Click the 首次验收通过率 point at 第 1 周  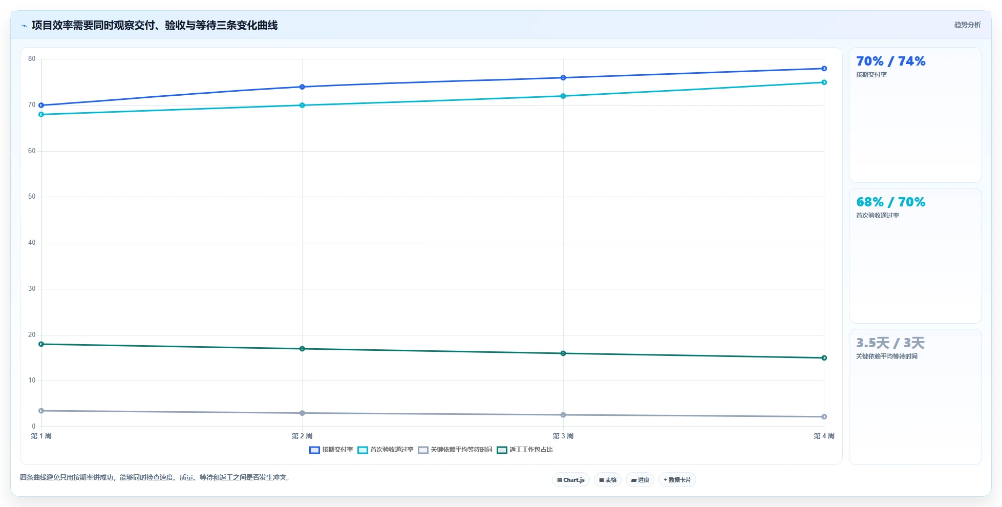pyautogui.click(x=41, y=115)
